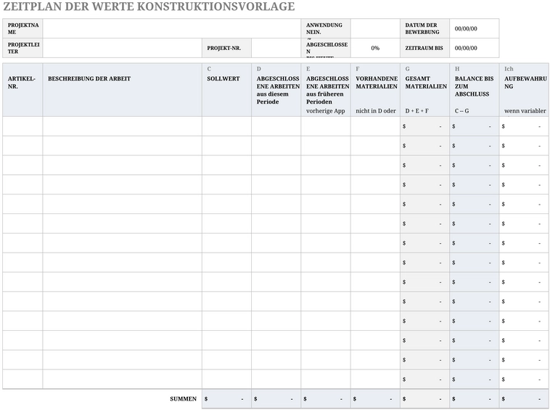The width and height of the screenshot is (550, 410).
Task: Click the 'vorherige App' note text
Action: pos(326,111)
